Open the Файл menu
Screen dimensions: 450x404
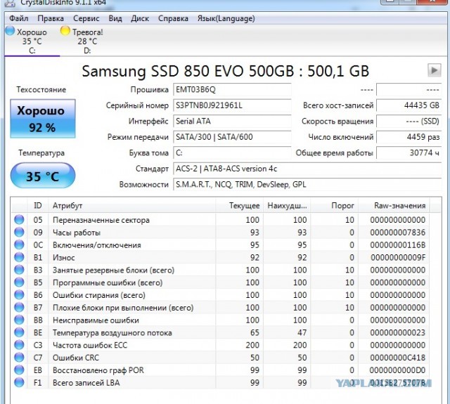pos(19,19)
